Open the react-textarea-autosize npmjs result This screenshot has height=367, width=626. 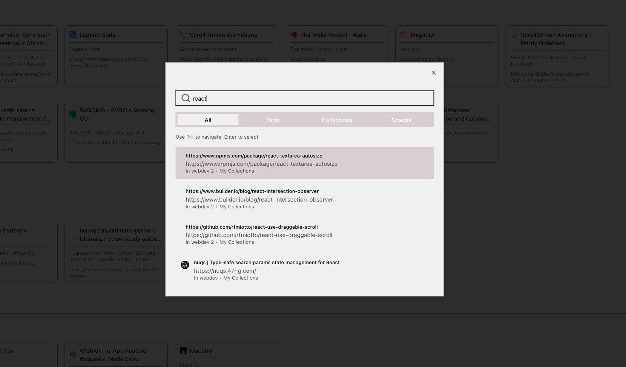(305, 163)
